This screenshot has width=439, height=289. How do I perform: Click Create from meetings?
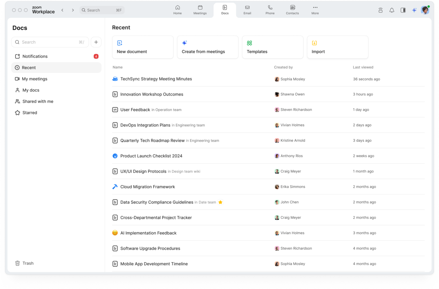coord(207,47)
